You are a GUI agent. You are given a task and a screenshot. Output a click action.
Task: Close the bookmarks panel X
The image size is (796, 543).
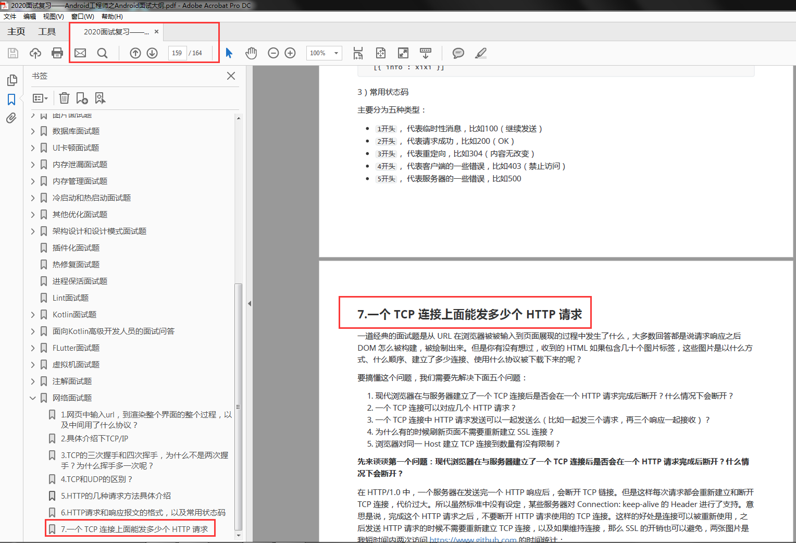(231, 76)
